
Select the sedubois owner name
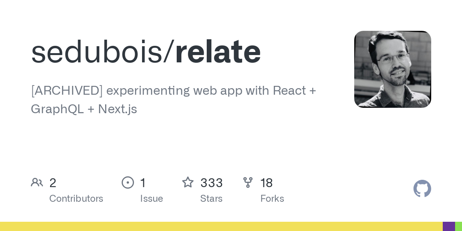[97, 52]
